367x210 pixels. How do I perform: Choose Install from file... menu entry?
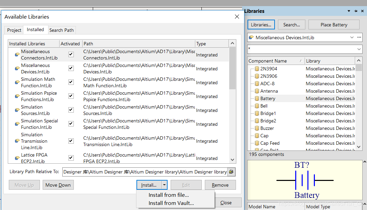[169, 195]
